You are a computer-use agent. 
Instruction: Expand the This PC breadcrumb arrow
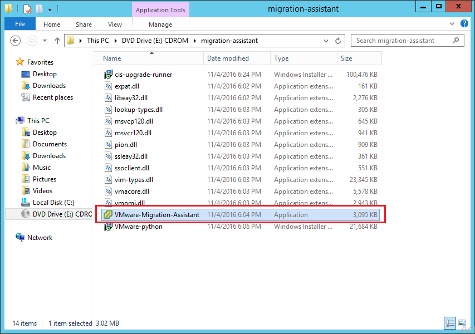pos(116,41)
